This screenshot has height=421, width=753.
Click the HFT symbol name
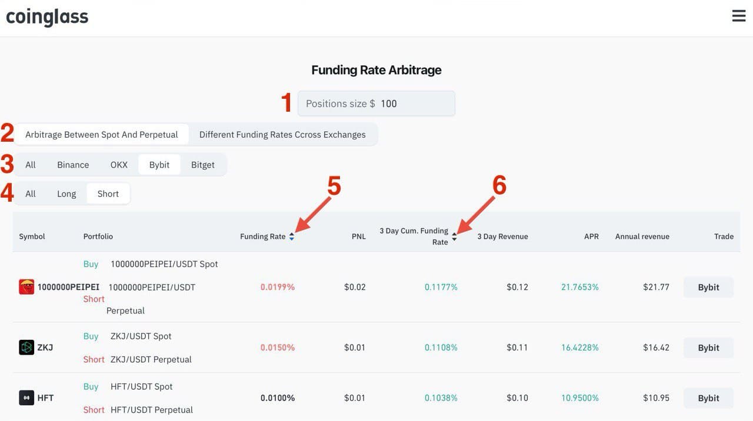(45, 398)
